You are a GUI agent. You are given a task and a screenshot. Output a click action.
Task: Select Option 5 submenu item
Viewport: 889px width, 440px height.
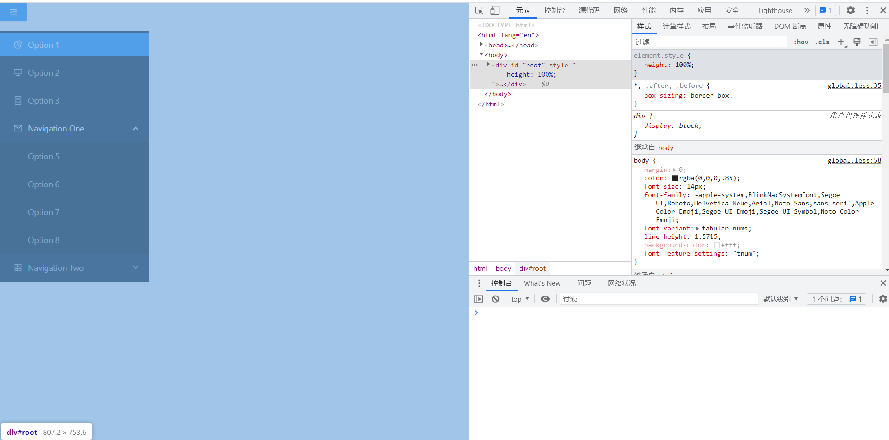(74, 157)
